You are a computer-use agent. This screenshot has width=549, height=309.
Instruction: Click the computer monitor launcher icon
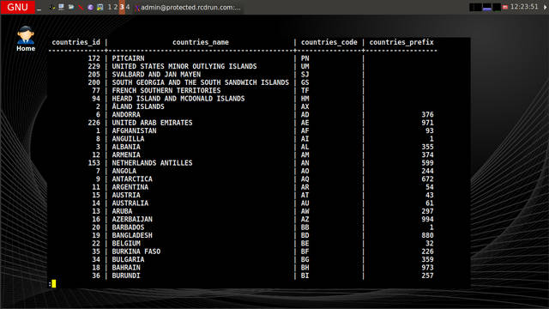coord(61,7)
